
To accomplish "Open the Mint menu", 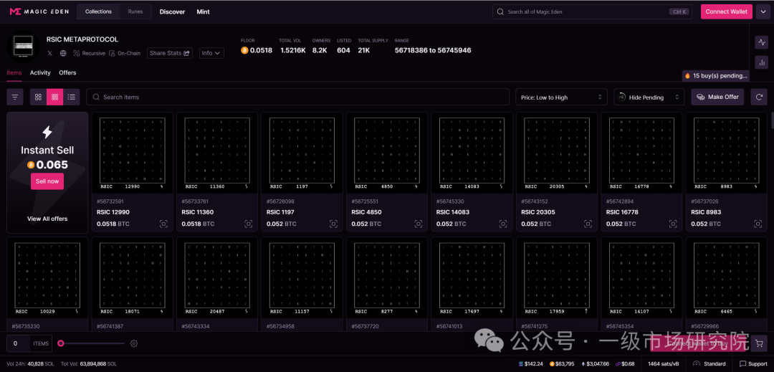I will click(x=203, y=11).
